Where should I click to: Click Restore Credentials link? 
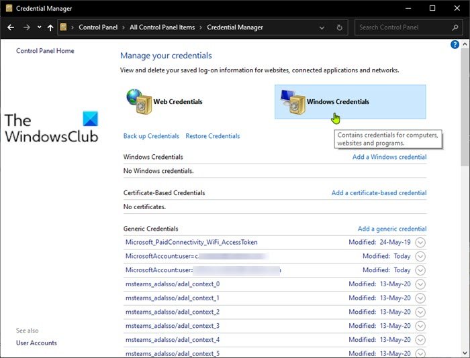click(212, 136)
